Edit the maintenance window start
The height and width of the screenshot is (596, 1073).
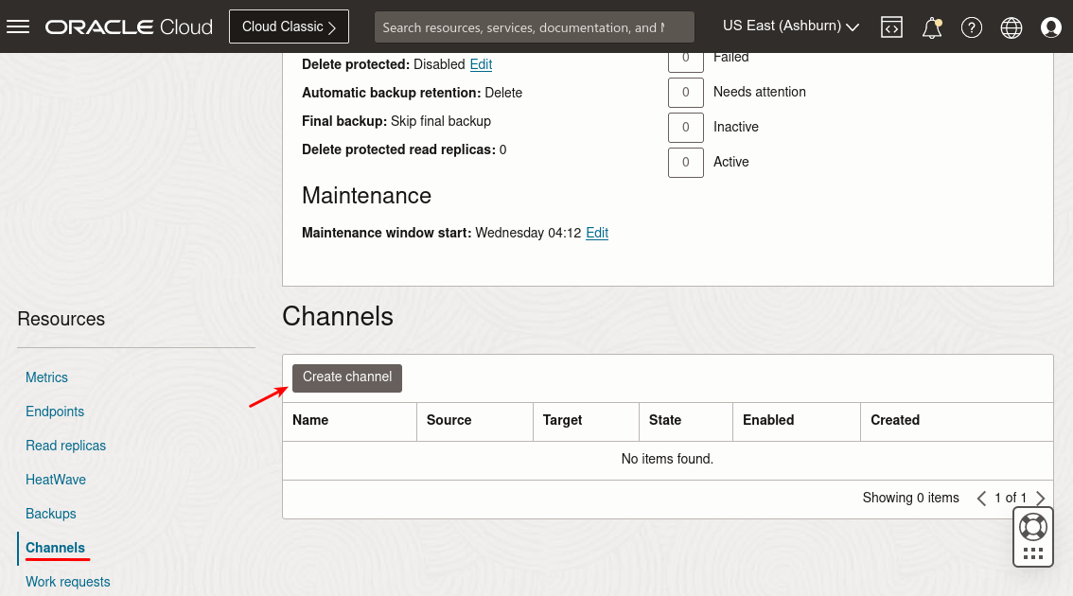[597, 233]
